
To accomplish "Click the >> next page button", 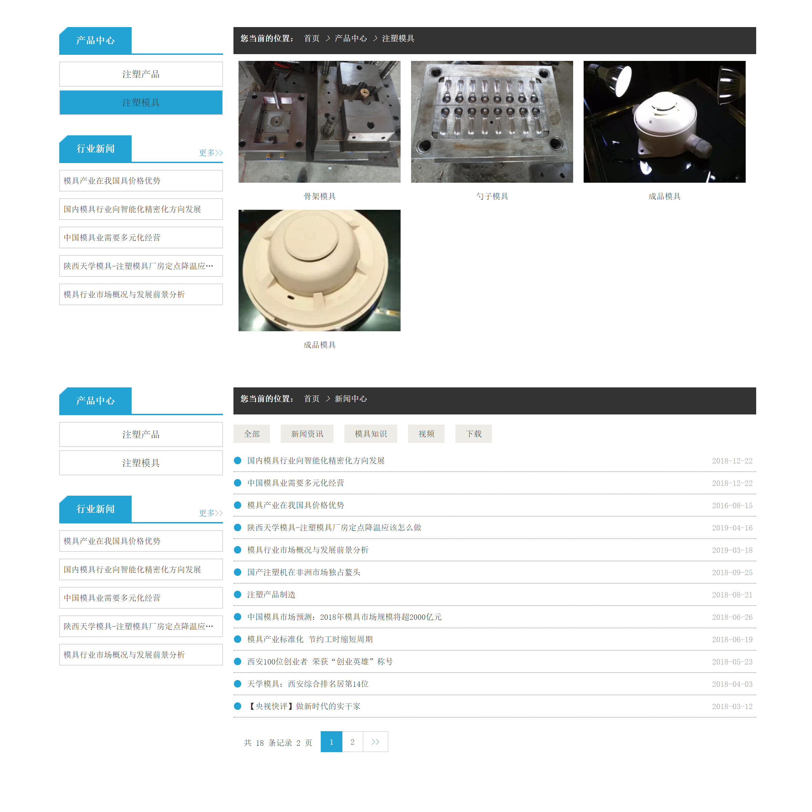I will pos(375,742).
